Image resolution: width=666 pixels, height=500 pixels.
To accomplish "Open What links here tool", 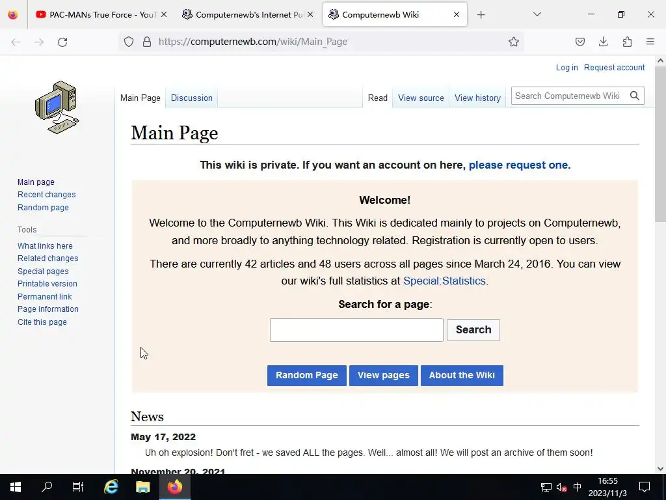I will click(45, 245).
